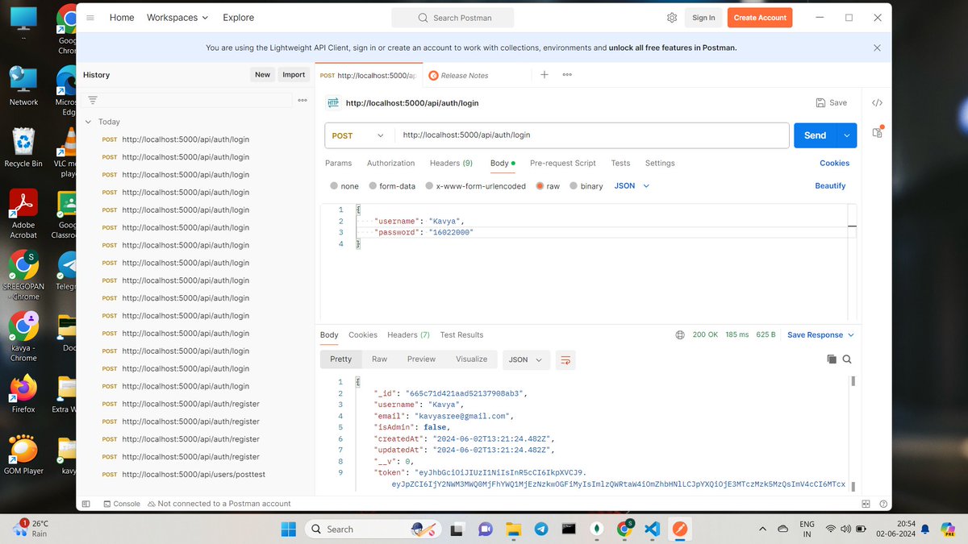The image size is (968, 544).
Task: Change the request body JSON format dropdown
Action: coord(632,186)
